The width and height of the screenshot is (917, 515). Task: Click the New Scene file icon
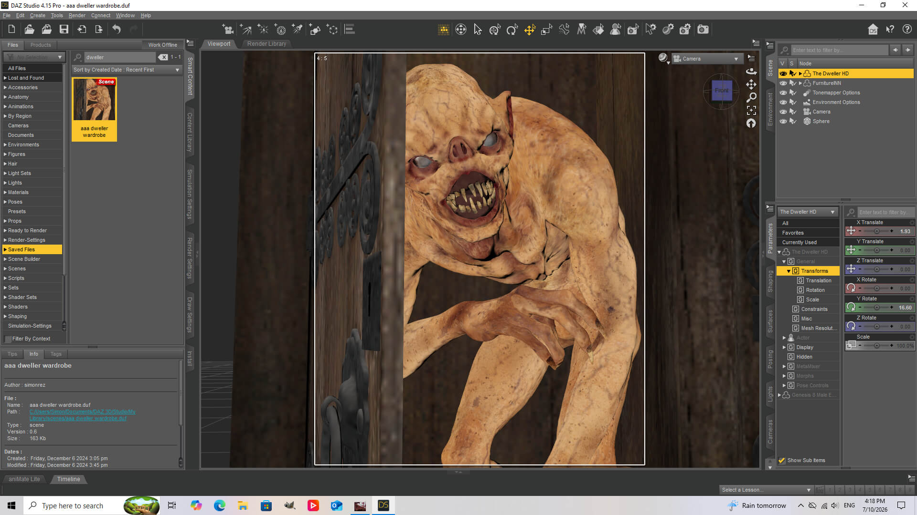coord(11,30)
